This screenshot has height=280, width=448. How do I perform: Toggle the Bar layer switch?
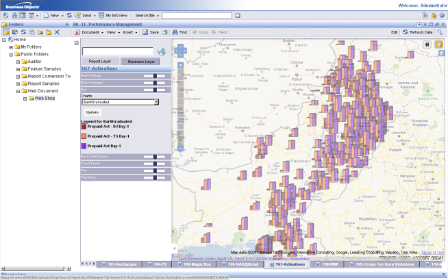point(155,90)
